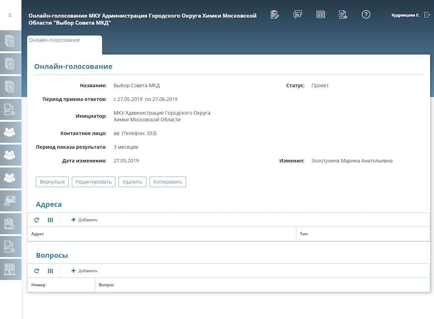
Task: Open the chat messages icon in header
Action: pos(298,15)
